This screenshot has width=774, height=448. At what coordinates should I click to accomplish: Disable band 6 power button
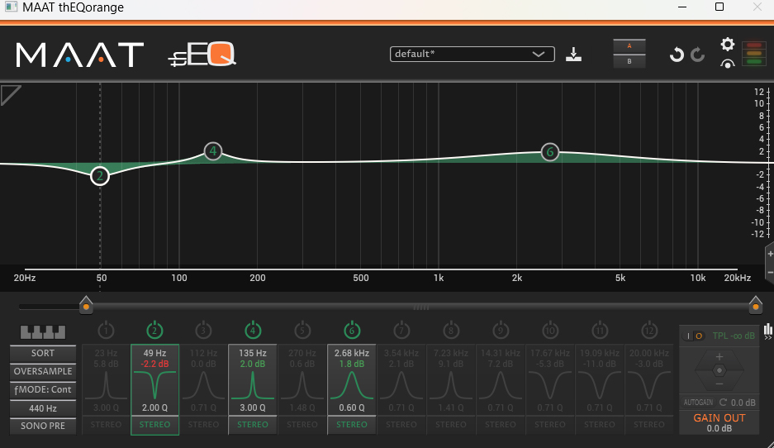click(352, 330)
